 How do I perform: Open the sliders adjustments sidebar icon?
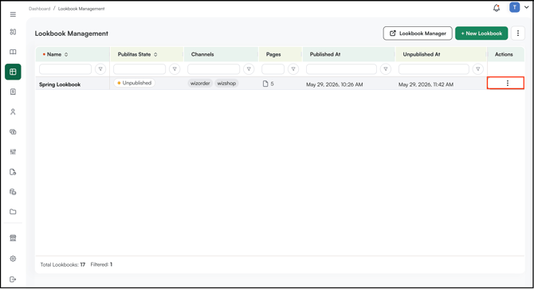(x=13, y=152)
